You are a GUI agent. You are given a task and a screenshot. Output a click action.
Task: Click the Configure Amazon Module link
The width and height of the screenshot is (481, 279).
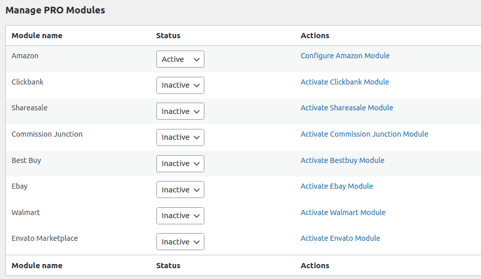[x=345, y=56]
